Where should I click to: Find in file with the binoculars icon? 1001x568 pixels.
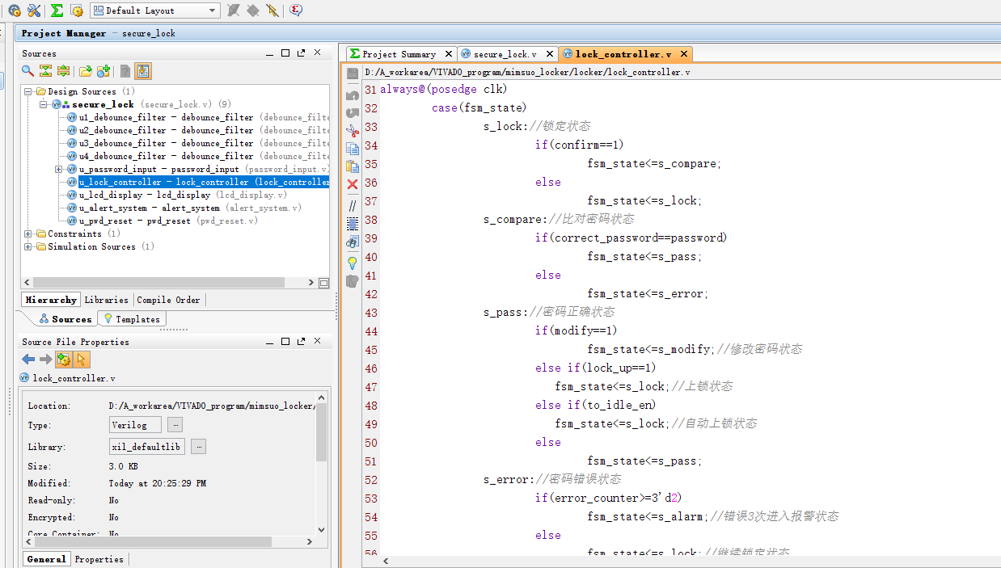click(x=353, y=242)
